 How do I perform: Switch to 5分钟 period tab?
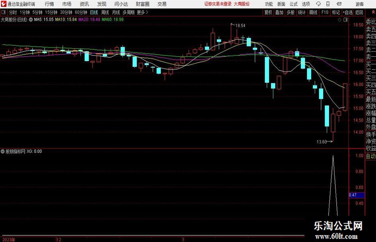(37, 12)
